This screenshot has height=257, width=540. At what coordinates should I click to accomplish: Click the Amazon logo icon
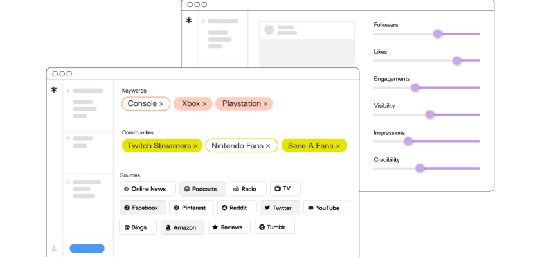tap(168, 227)
